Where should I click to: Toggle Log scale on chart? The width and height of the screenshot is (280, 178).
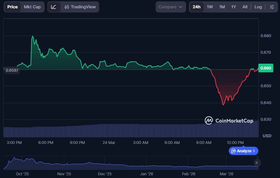pyautogui.click(x=258, y=7)
